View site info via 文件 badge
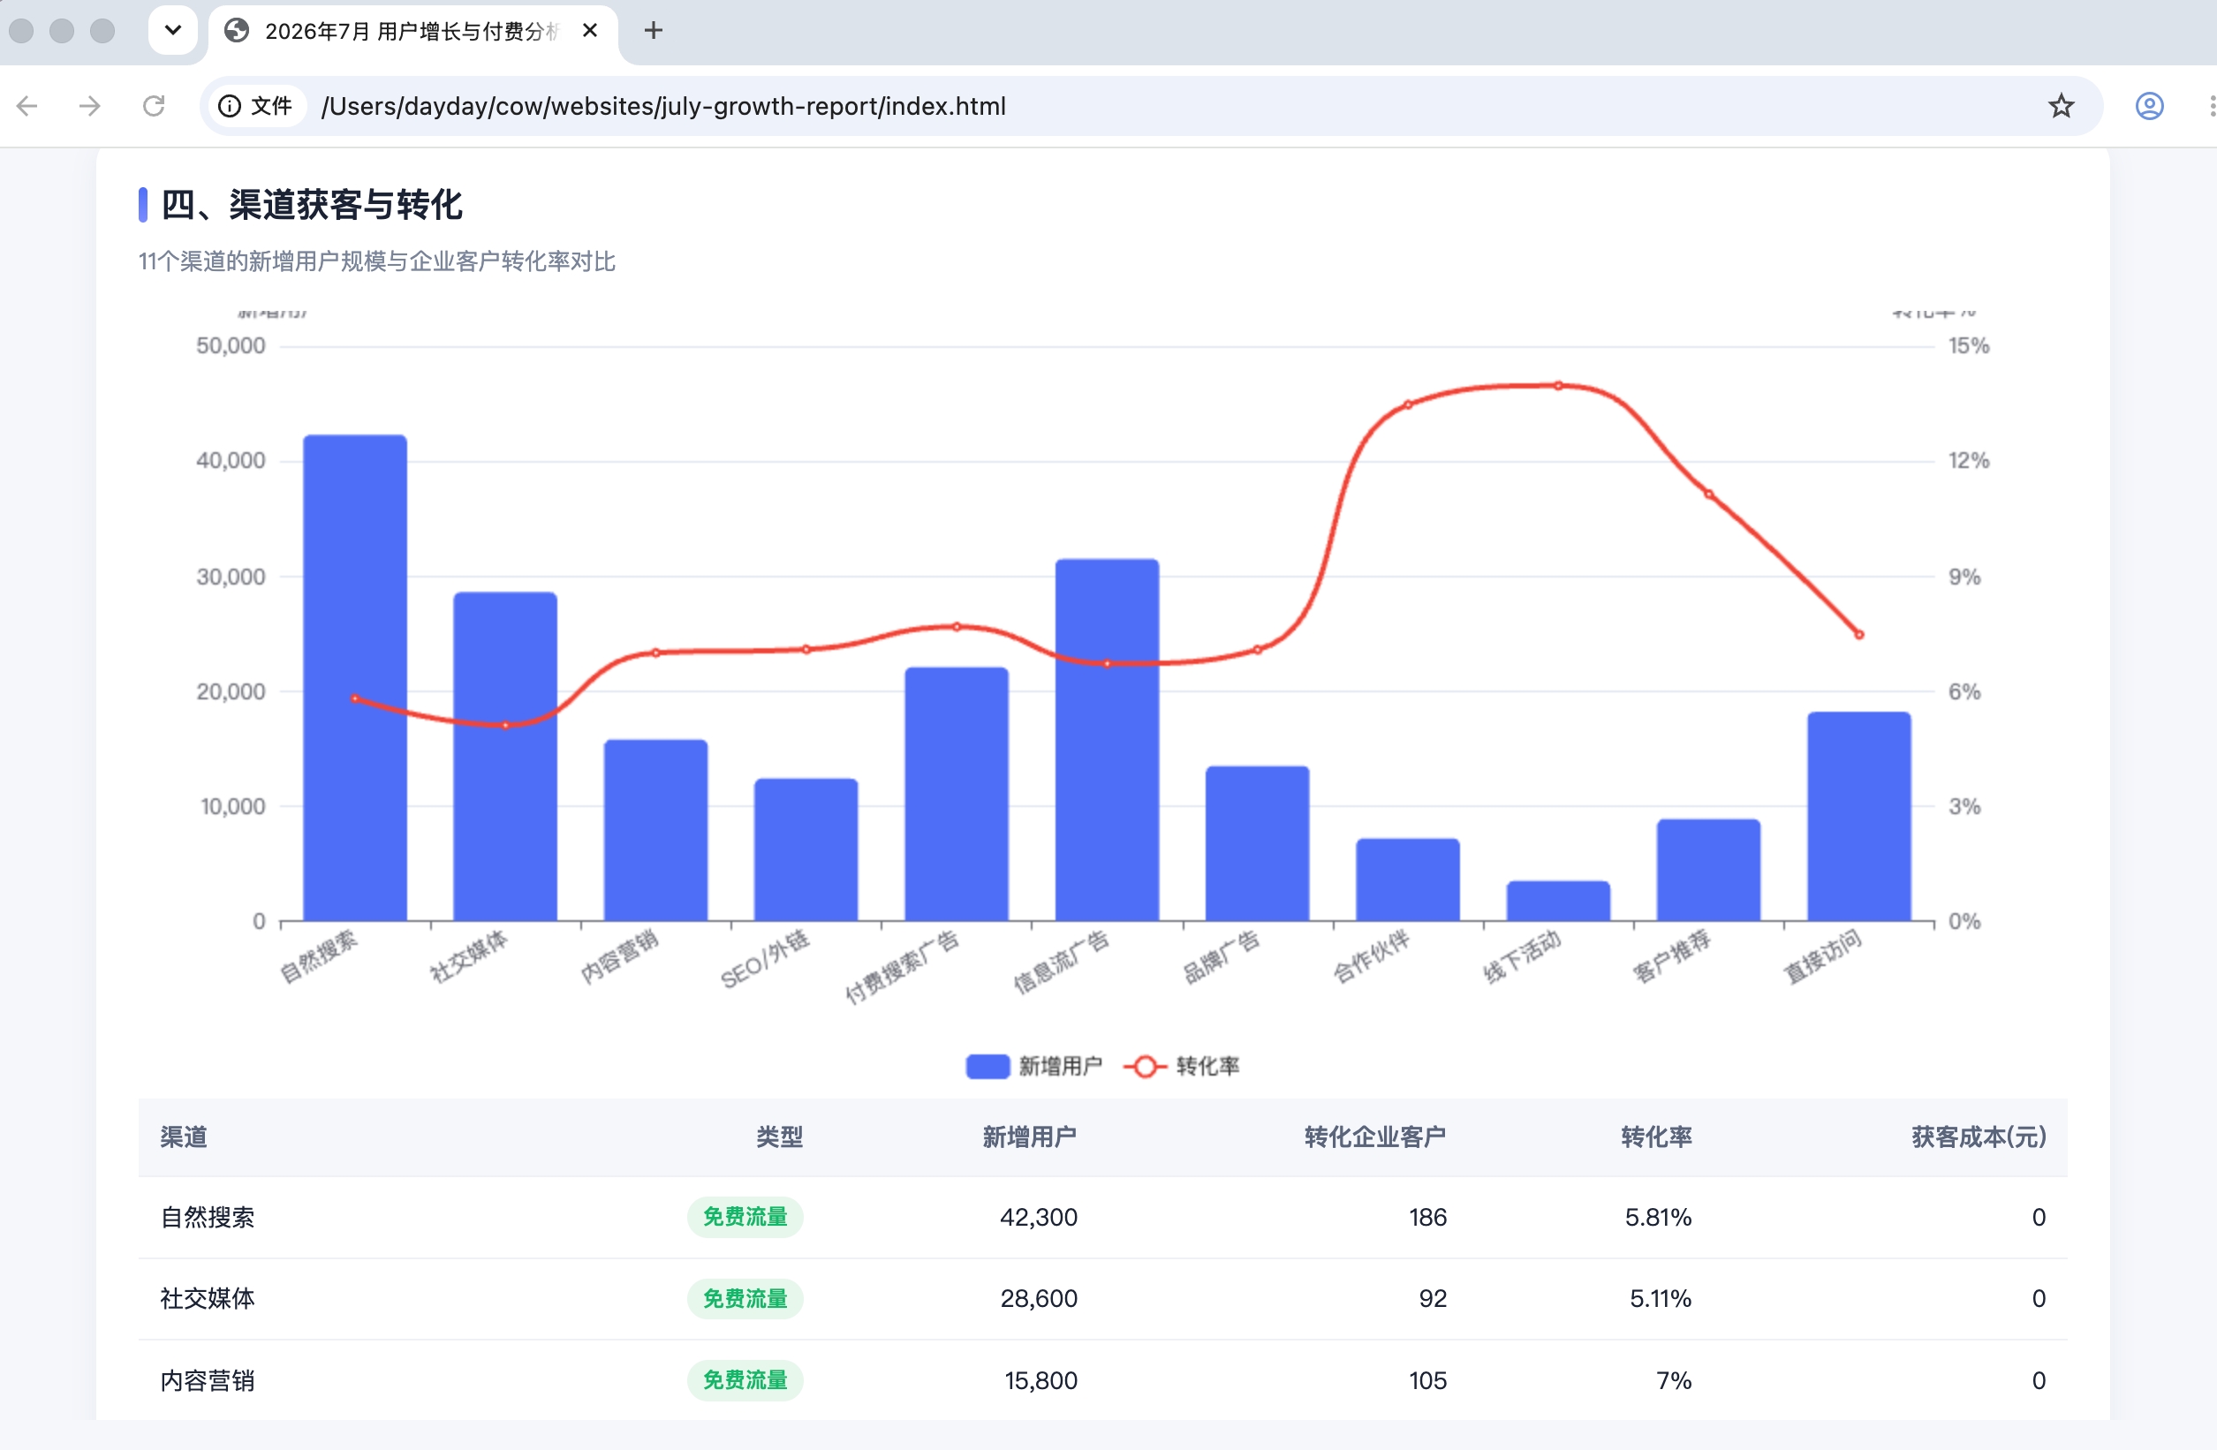2217x1450 pixels. [x=256, y=106]
